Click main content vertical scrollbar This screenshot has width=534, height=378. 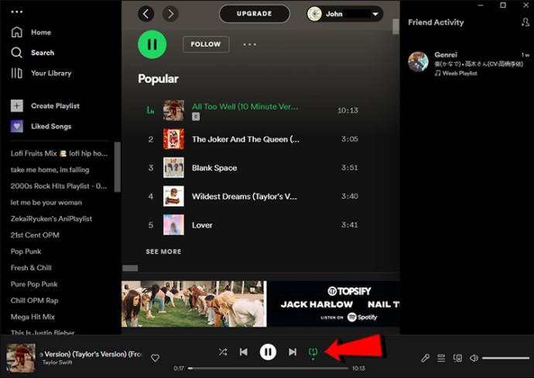(395, 26)
